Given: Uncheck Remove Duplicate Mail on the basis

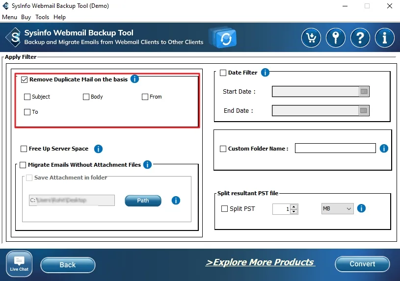Looking at the screenshot, I should (24, 79).
